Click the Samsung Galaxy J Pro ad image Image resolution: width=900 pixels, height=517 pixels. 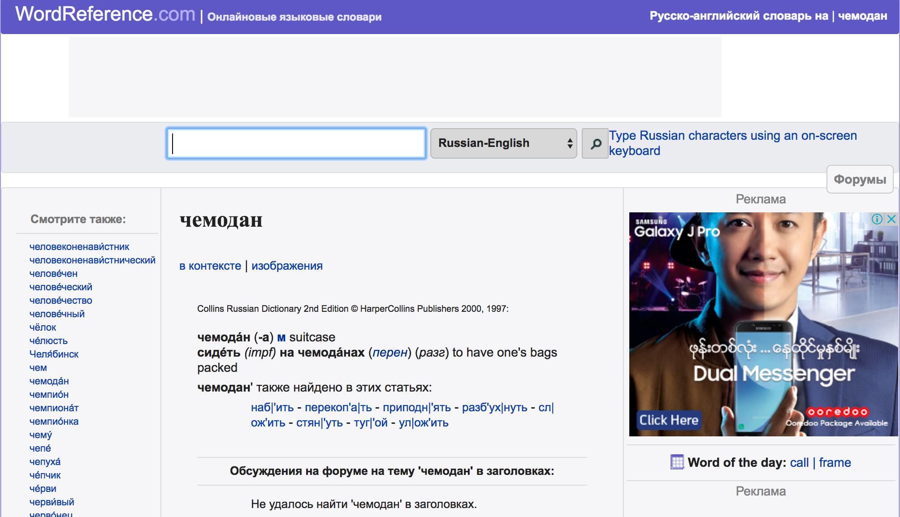point(763,324)
